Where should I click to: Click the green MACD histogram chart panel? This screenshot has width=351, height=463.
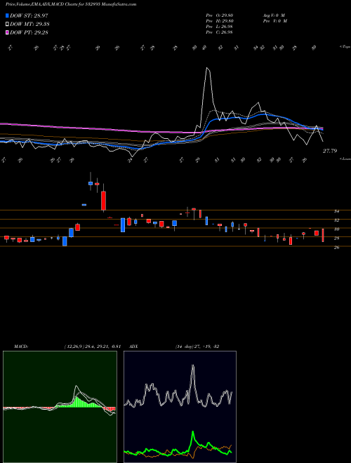[x=60, y=407]
